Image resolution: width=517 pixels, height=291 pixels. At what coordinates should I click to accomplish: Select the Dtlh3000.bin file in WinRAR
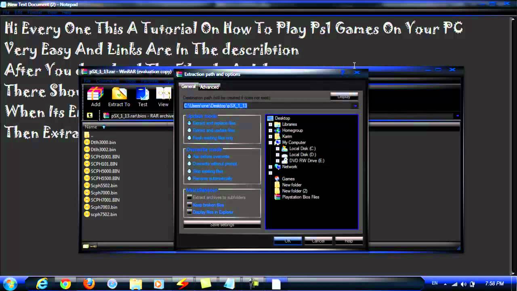[100, 142]
